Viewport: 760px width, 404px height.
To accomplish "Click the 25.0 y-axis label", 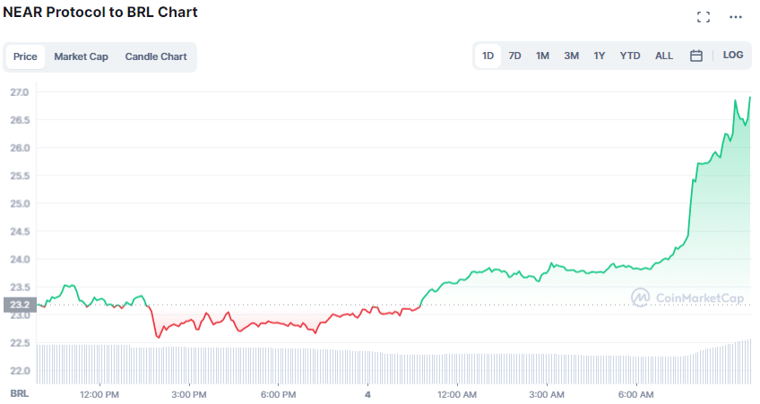I will [20, 203].
